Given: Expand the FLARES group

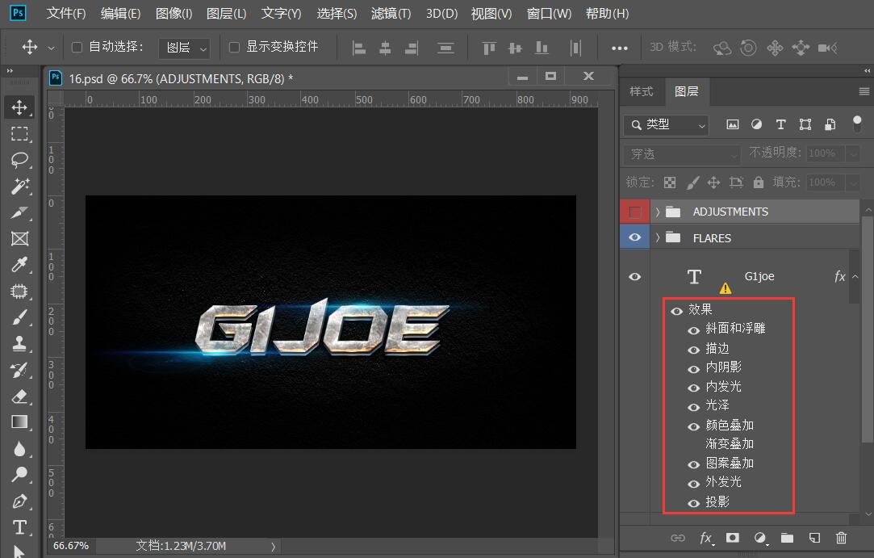Looking at the screenshot, I should pos(658,238).
